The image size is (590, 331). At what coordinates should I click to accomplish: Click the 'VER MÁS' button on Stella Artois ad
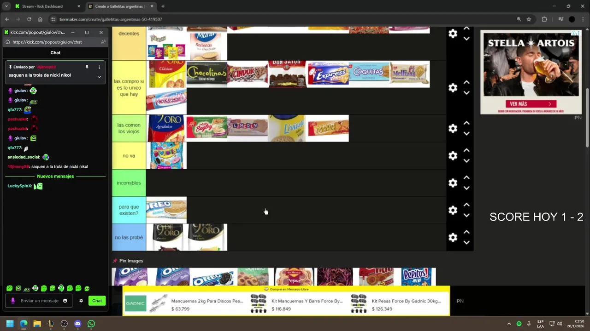[x=531, y=104]
